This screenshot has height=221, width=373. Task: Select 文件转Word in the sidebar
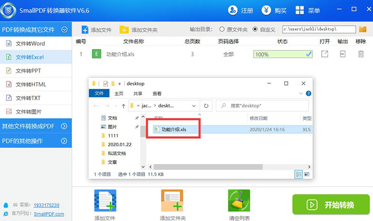(36, 43)
